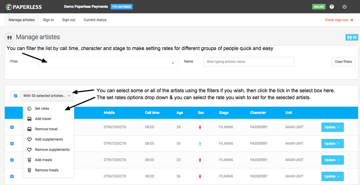Image resolution: width=360 pixels, height=185 pixels.
Task: Click the Close sign out link
Action: point(339,20)
